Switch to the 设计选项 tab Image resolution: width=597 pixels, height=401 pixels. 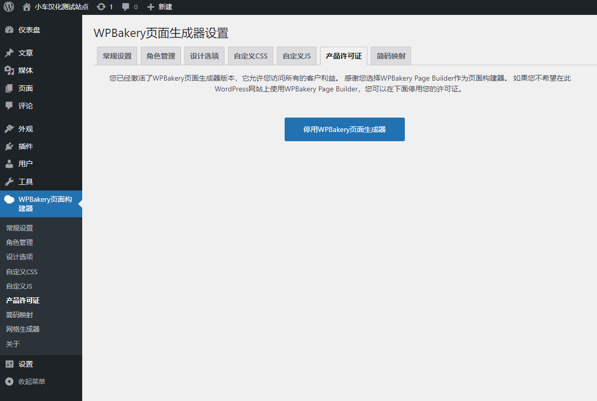(204, 56)
